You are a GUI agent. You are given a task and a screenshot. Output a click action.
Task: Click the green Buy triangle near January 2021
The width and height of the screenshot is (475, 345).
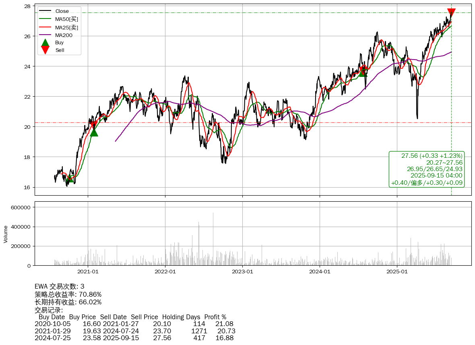point(94,132)
